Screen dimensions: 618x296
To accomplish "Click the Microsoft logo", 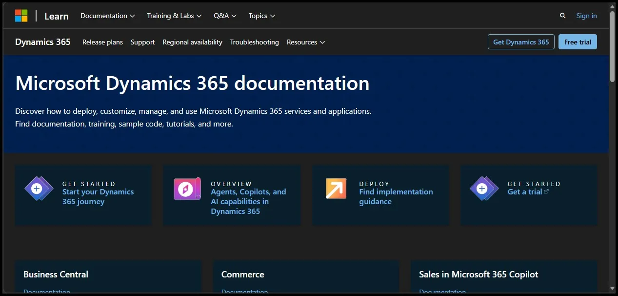I will pos(21,16).
